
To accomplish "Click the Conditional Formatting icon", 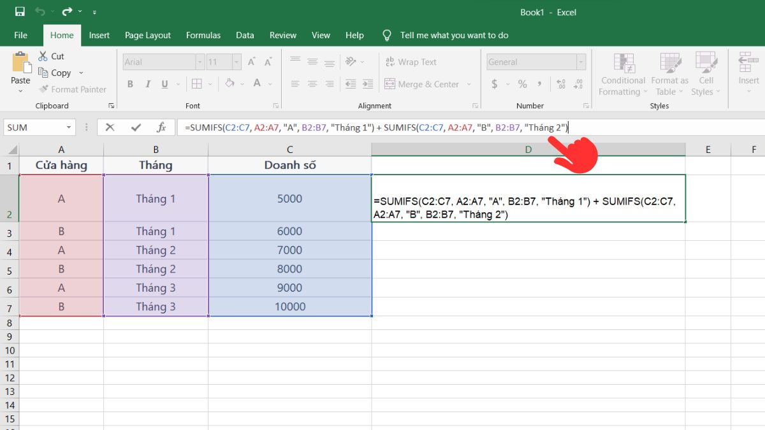I will pos(623,64).
